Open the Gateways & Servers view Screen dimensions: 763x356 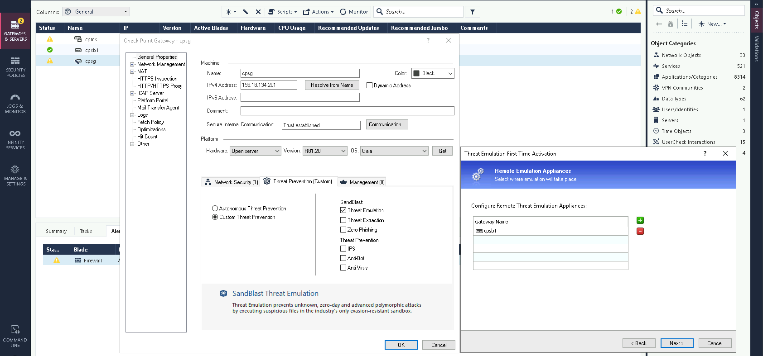pos(15,31)
